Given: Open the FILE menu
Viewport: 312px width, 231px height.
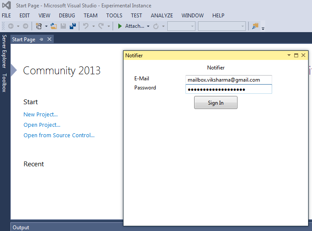Looking at the screenshot, I should (6, 16).
